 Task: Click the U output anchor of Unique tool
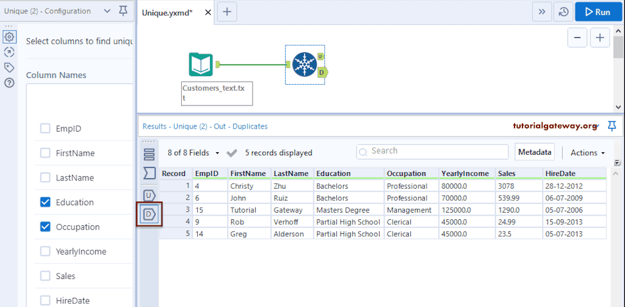[x=320, y=57]
